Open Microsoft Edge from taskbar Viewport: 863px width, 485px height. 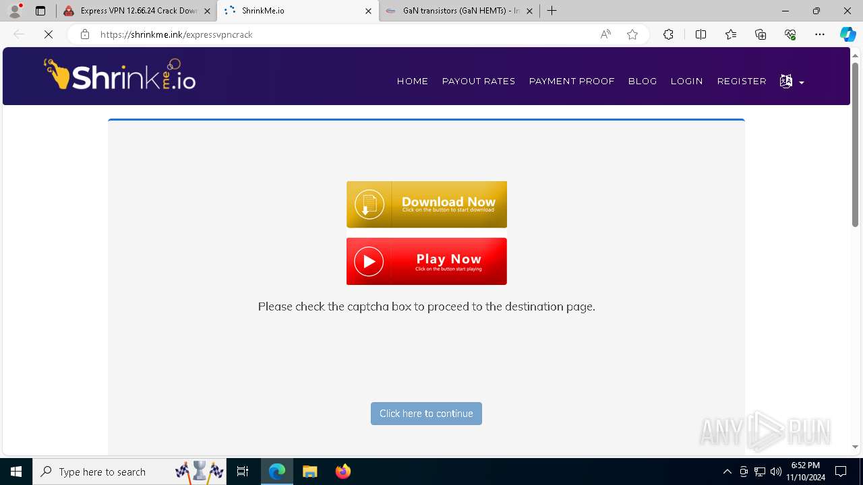[x=277, y=472]
